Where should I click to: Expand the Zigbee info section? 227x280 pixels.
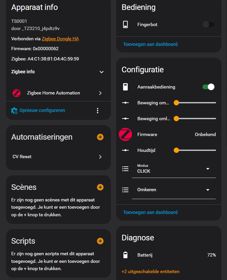click(102, 72)
